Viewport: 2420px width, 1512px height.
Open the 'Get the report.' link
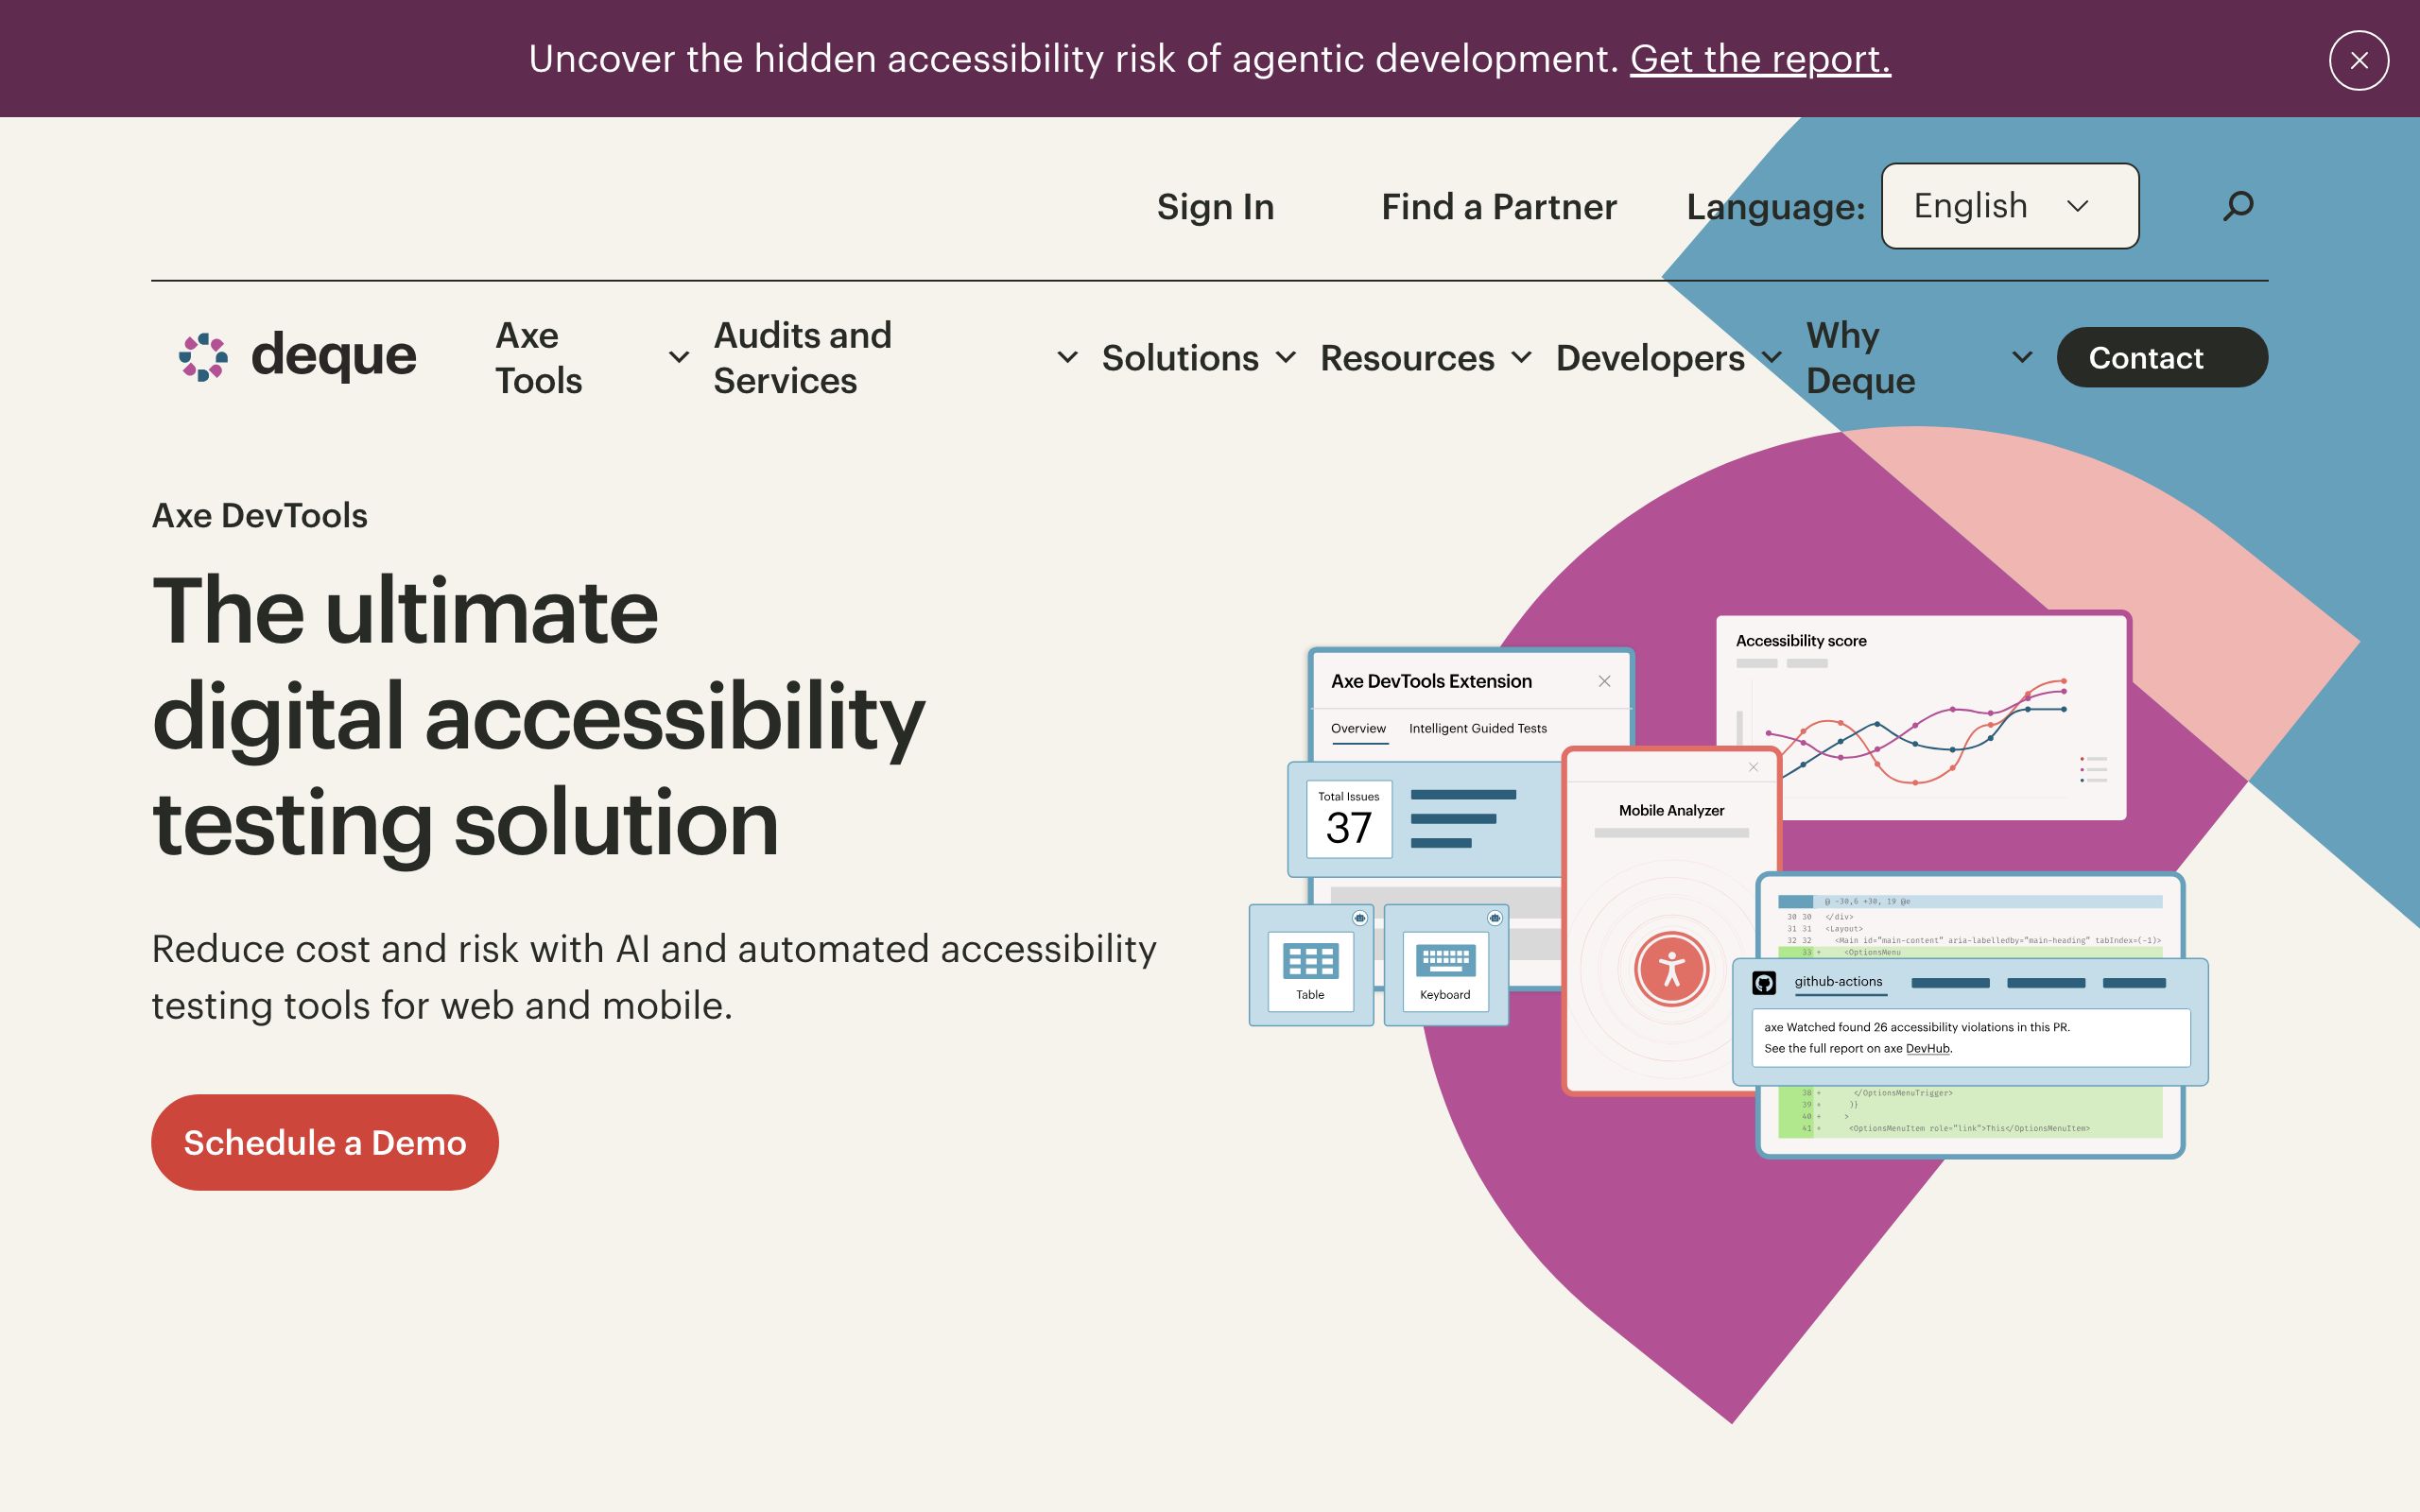coord(1760,59)
